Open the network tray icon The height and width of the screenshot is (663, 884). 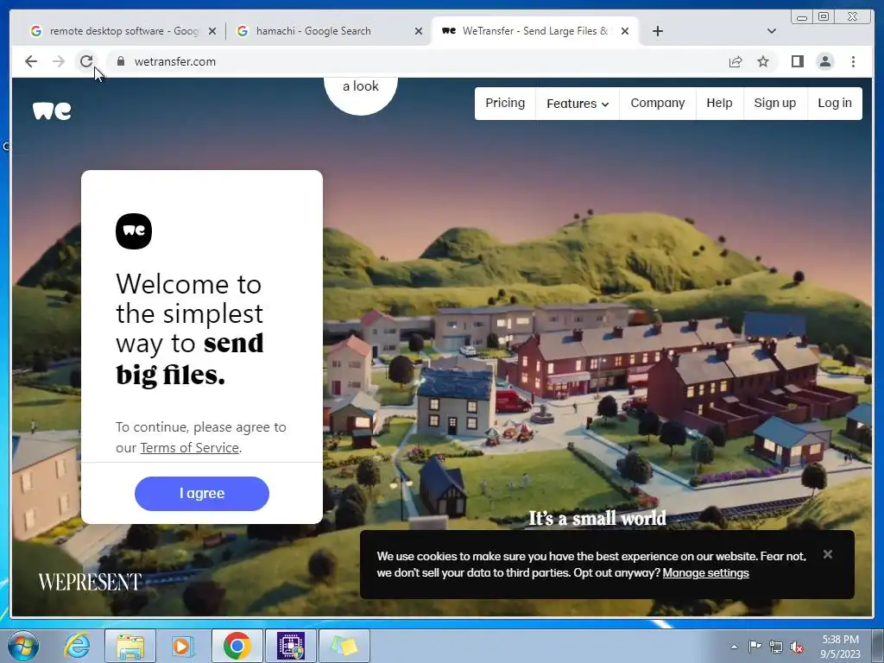click(776, 647)
